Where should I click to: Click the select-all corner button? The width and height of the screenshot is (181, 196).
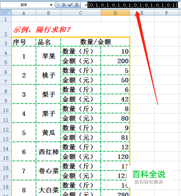click(6, 13)
